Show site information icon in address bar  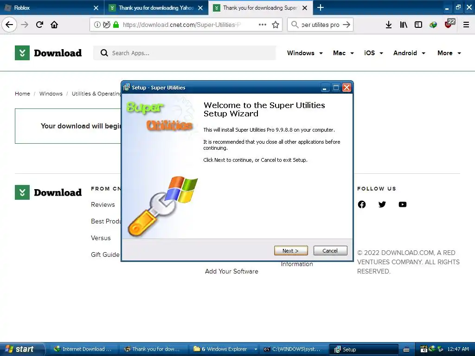(x=97, y=25)
